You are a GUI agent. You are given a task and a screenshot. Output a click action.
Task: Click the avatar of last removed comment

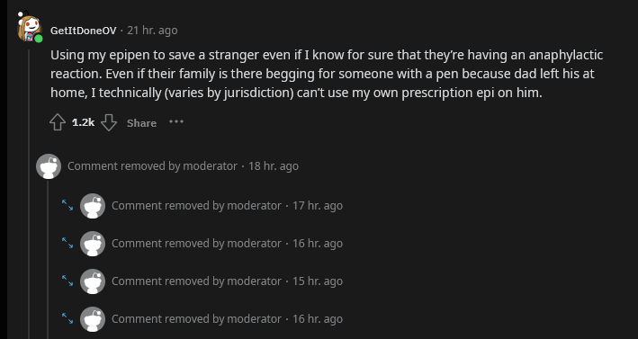pos(93,319)
